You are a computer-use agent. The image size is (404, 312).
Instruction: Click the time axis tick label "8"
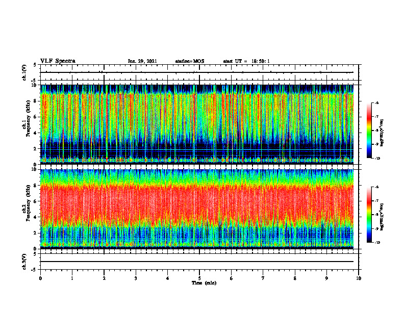[295, 278]
